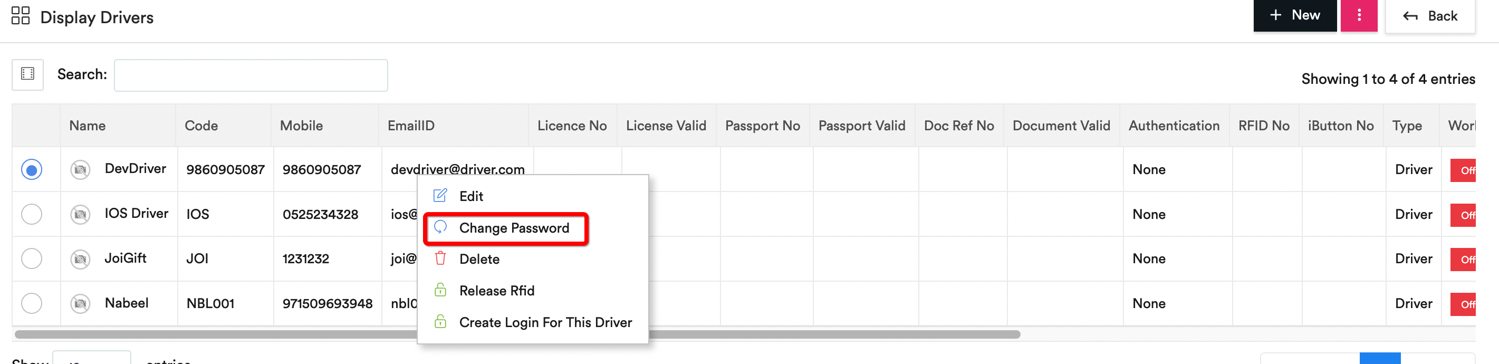Click the grid icon beside Display Drivers

pos(21,16)
